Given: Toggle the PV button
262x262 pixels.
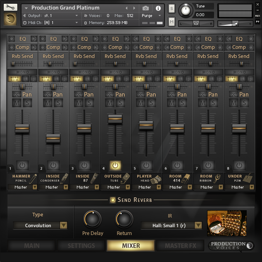Looking at the screenshot, I should 257,22.
